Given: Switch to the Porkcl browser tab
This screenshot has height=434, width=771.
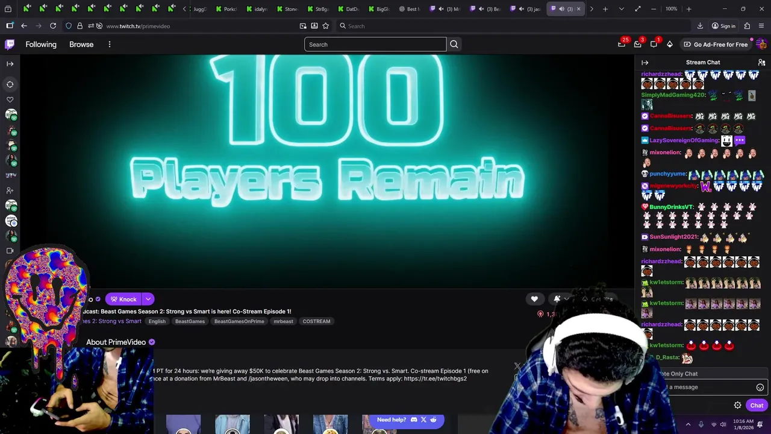Looking at the screenshot, I should pyautogui.click(x=226, y=9).
